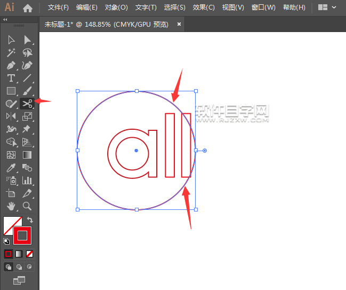Image resolution: width=346 pixels, height=290 pixels.
Task: Select the Warp tool
Action: coord(11,129)
